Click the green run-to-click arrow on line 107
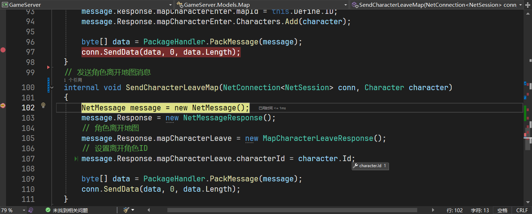The image size is (532, 214). click(76, 159)
